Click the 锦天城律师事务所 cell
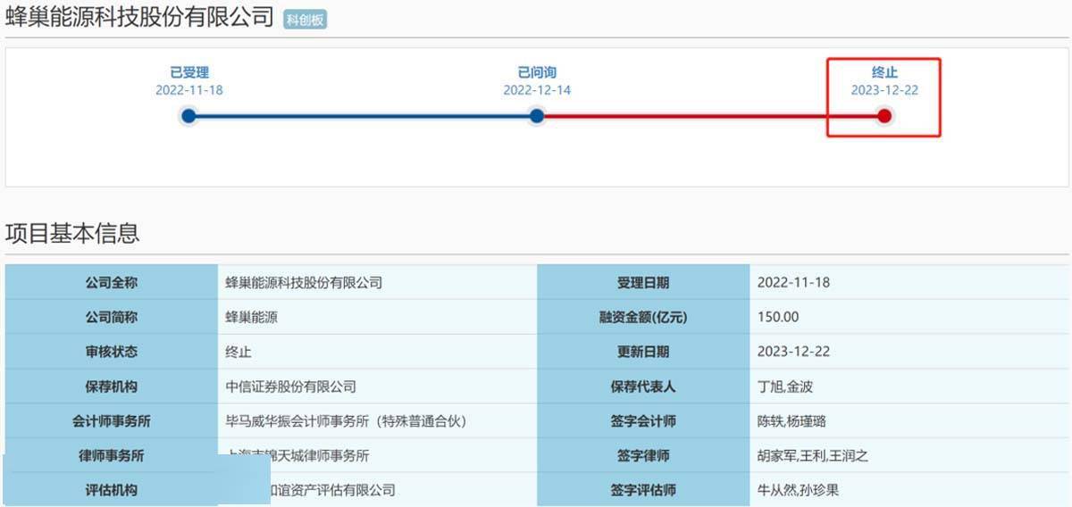 click(x=377, y=455)
